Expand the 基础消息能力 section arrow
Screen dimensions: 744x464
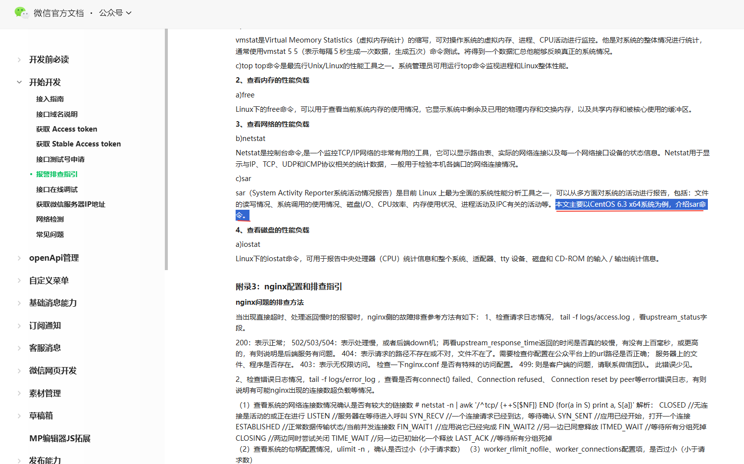(19, 303)
